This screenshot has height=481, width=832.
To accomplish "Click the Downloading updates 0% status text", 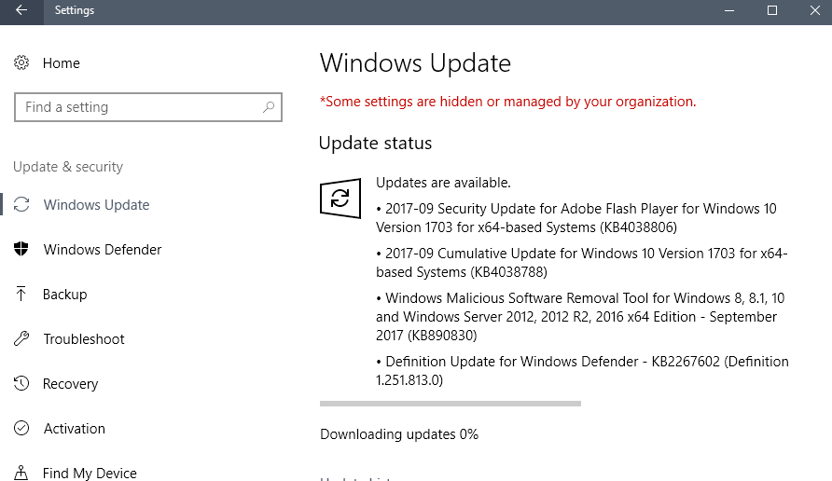I will coord(399,434).
